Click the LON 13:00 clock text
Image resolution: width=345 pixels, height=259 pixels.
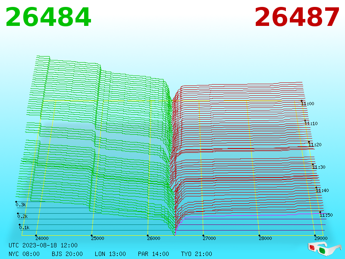[x=110, y=254]
